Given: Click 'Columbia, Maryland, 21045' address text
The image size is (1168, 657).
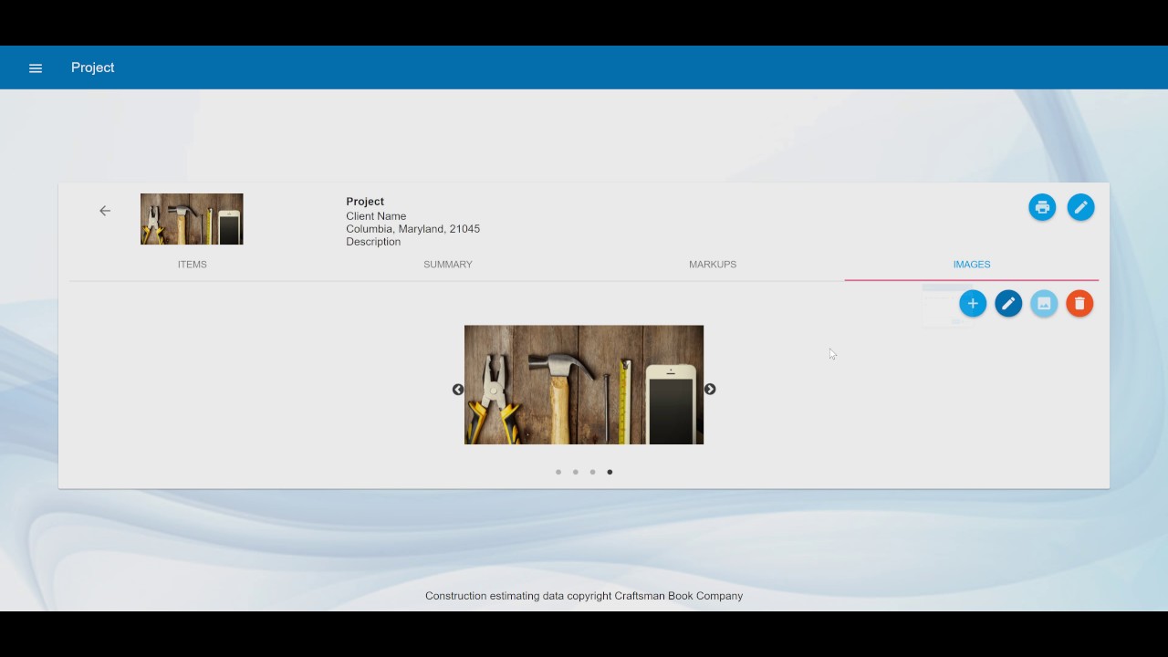Looking at the screenshot, I should pos(412,229).
